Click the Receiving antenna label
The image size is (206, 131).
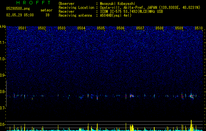(75, 15)
